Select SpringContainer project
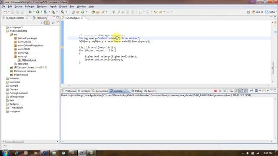The image size is (278, 156). tap(17, 93)
